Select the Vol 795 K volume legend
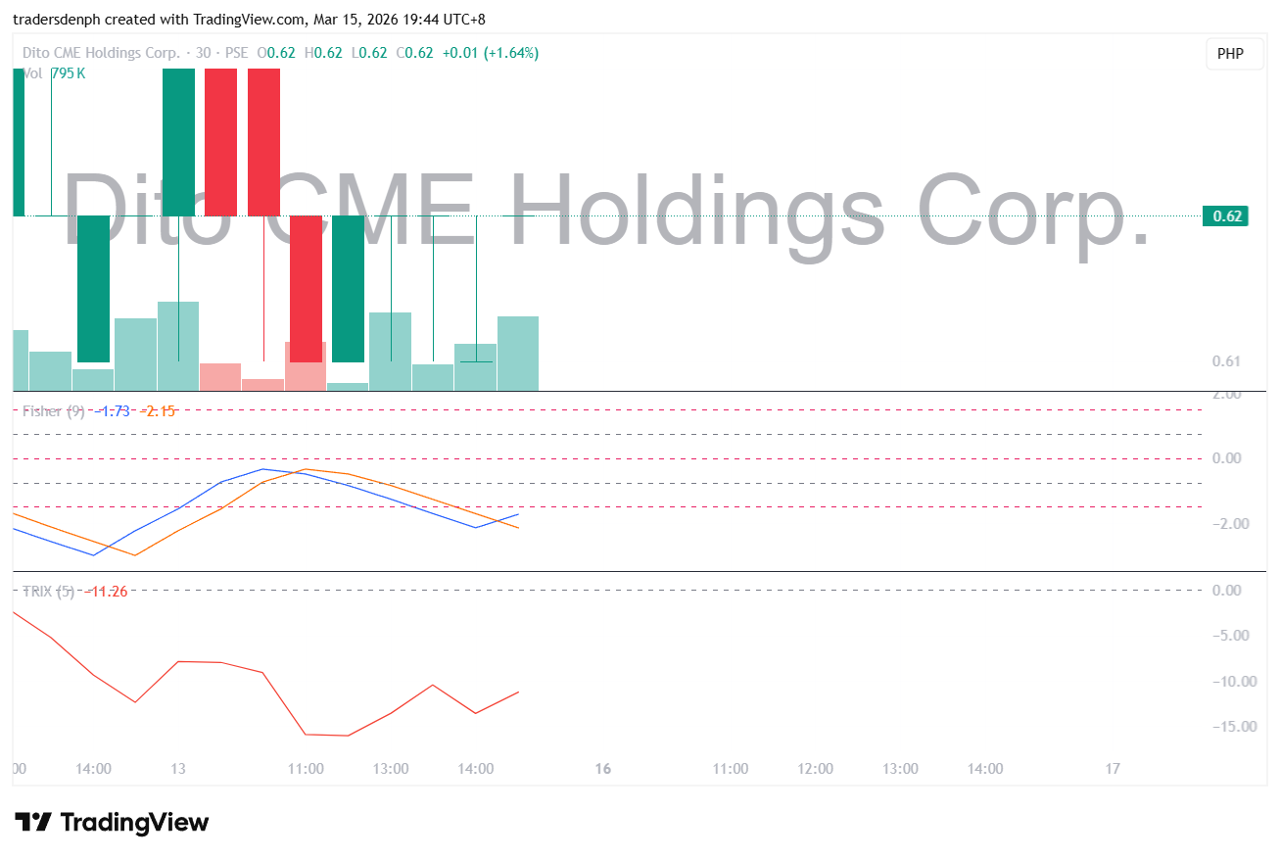This screenshot has height=859, width=1280. pyautogui.click(x=54, y=73)
